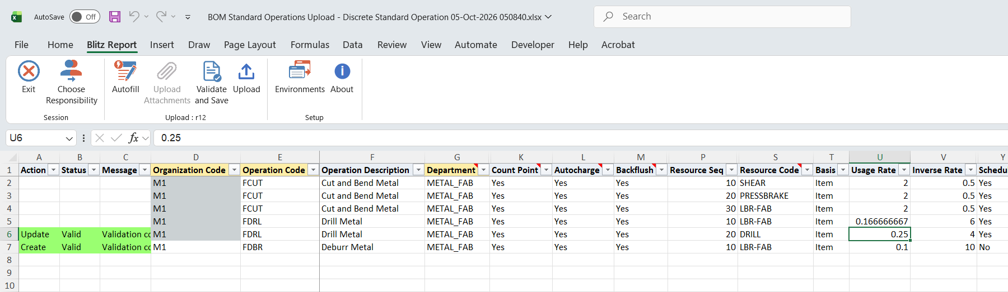Switch to Page Layout tab
The image size is (1008, 292).
coord(250,45)
